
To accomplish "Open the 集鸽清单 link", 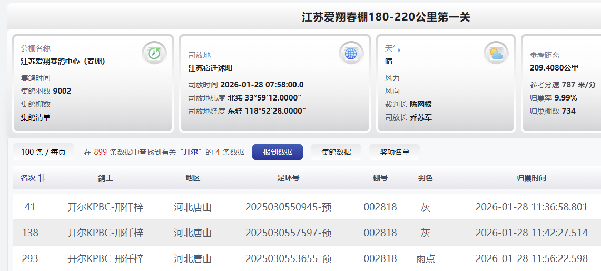I will pos(36,117).
